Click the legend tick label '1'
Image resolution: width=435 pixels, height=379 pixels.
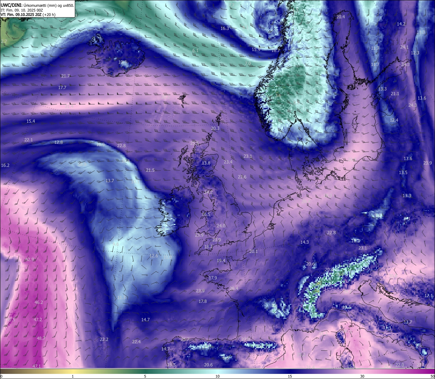pyautogui.click(x=73, y=376)
